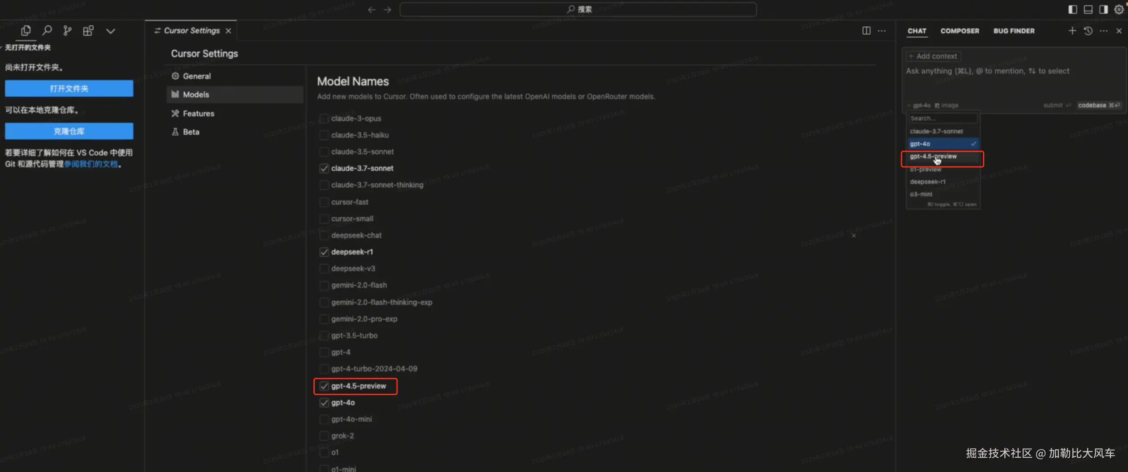Click the top search bar
Image resolution: width=1128 pixels, height=472 pixels.
578,9
